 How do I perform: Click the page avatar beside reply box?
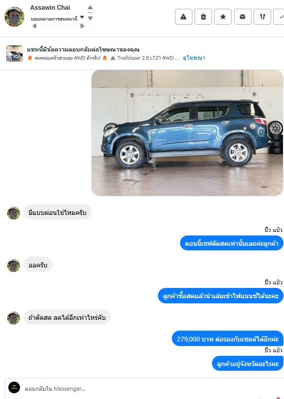click(14, 388)
